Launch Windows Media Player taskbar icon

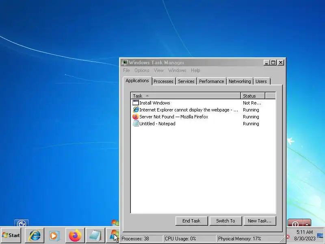(x=54, y=235)
